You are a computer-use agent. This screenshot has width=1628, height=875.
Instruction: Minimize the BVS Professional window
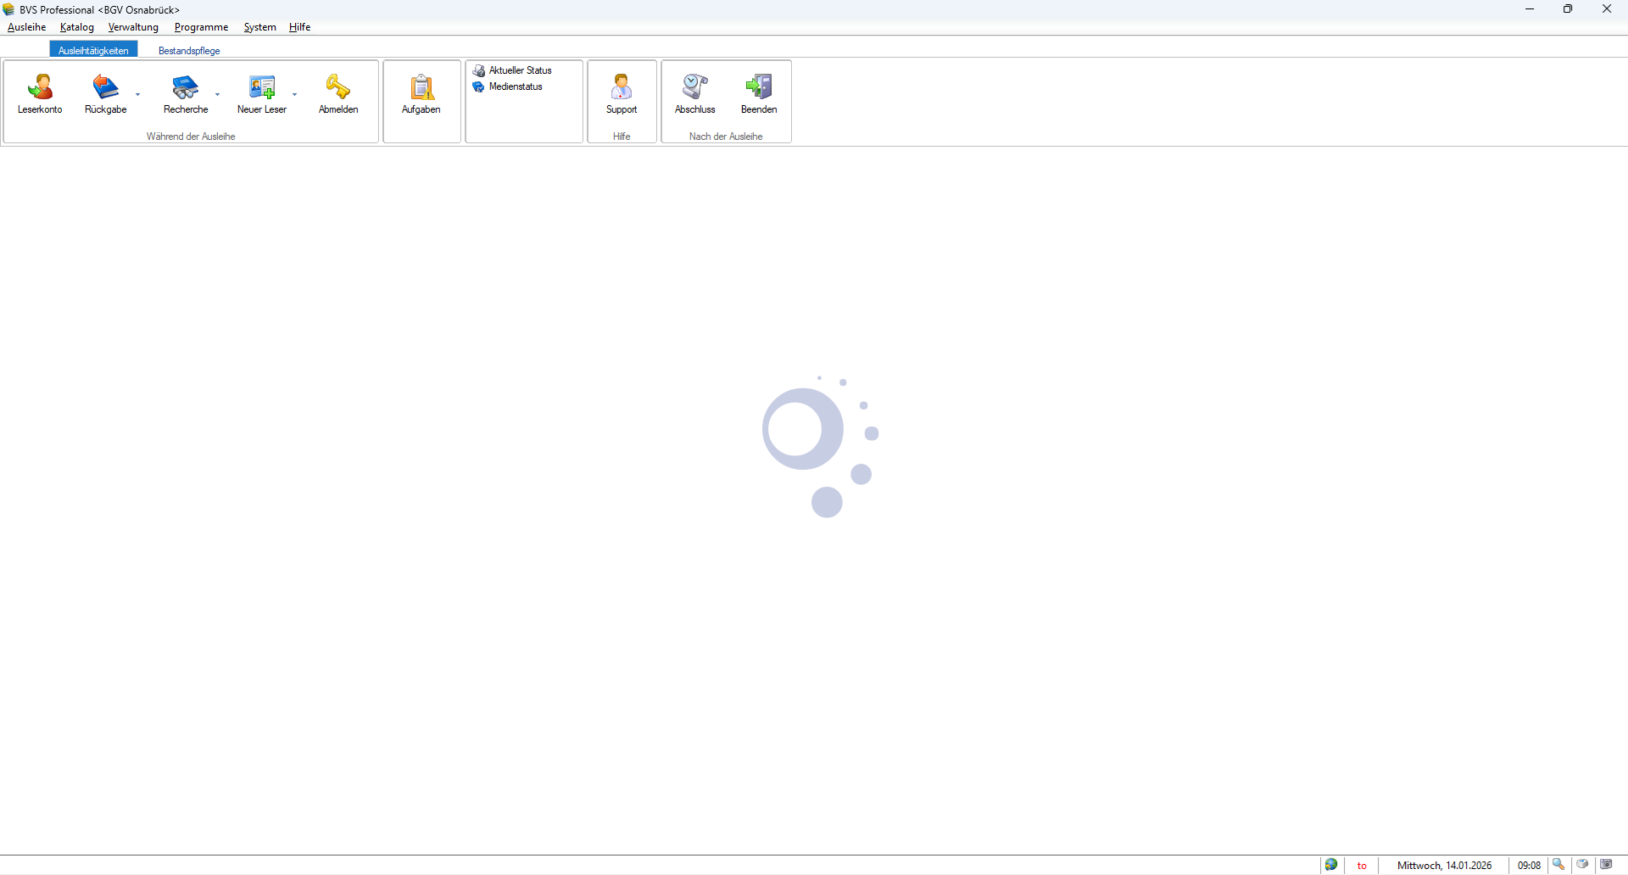coord(1530,9)
